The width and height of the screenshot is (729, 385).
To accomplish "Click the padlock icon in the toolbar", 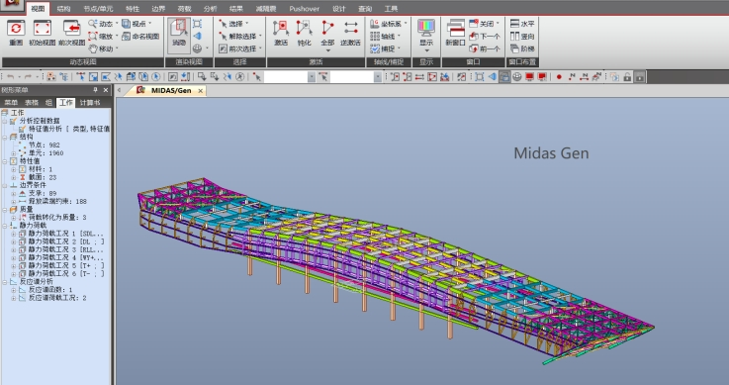I will pos(627,77).
